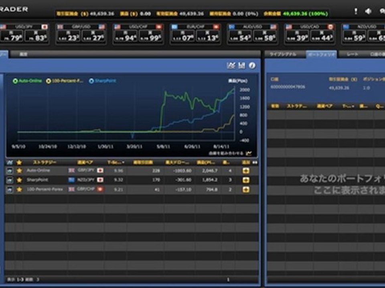This screenshot has width=385, height=288.
Task: Click the AUD/USD sell price 54
Action: pyautogui.click(x=240, y=36)
